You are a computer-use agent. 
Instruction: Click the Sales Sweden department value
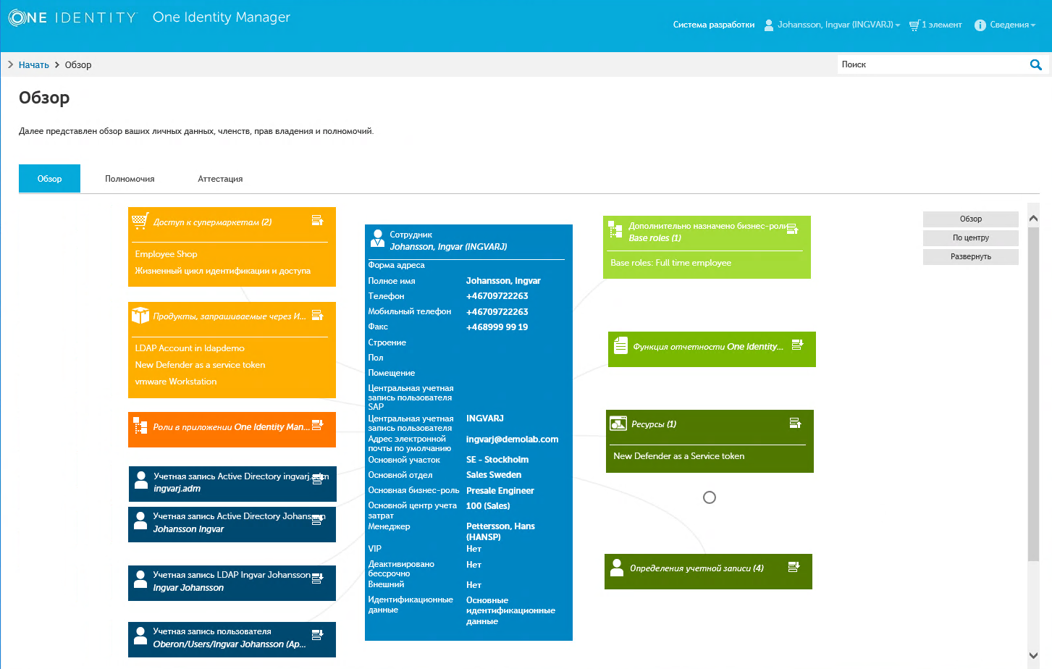[494, 475]
